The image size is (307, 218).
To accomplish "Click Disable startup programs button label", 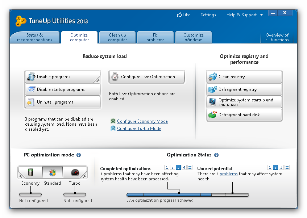I will click(x=61, y=89).
